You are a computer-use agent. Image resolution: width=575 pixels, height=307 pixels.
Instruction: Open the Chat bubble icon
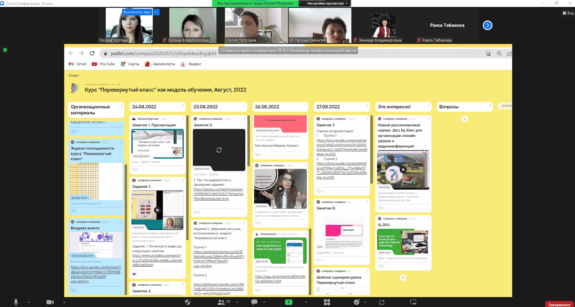254,302
